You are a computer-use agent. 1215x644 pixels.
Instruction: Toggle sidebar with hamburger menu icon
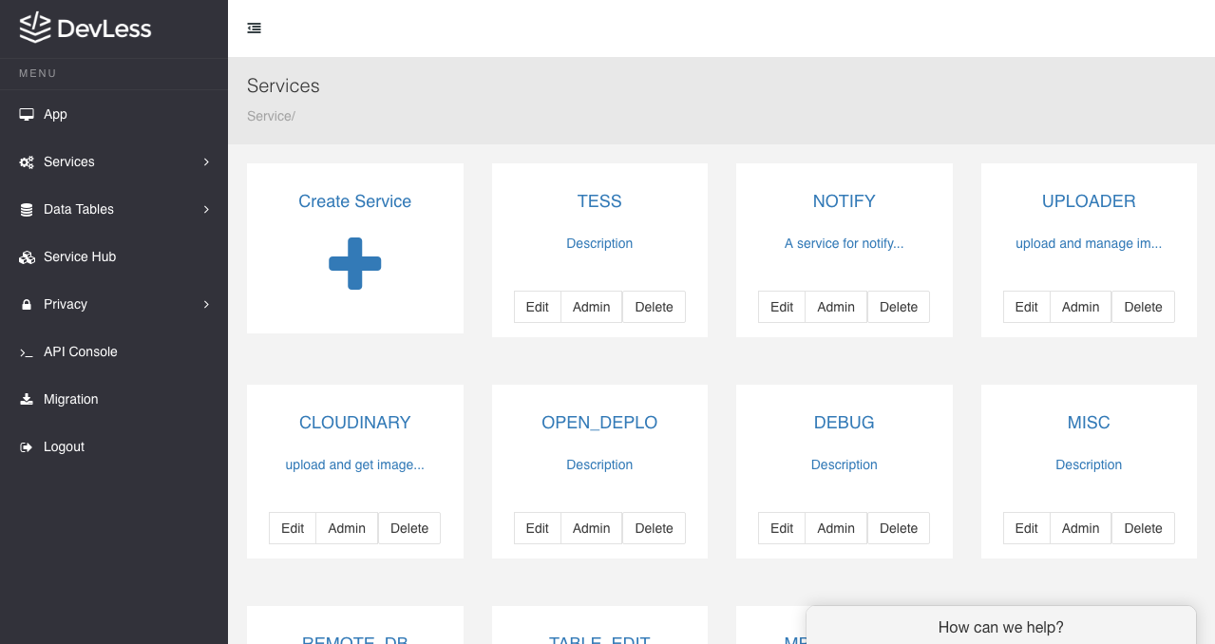coord(254,28)
